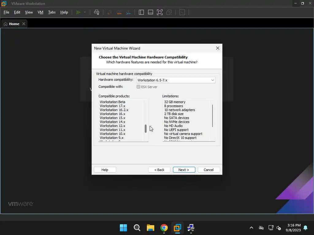
Task: Open Windows Search from the taskbar
Action: pyautogui.click(x=137, y=228)
